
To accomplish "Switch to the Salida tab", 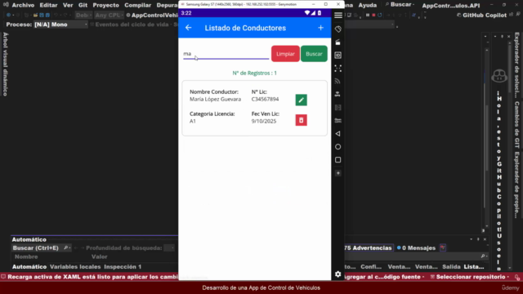I will 451,267.
